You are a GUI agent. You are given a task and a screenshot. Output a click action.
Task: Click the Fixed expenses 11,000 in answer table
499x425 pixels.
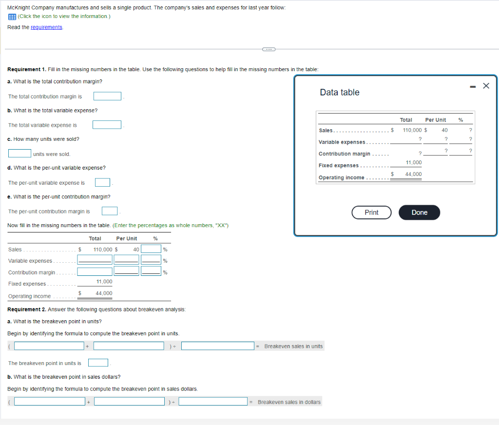pos(104,281)
